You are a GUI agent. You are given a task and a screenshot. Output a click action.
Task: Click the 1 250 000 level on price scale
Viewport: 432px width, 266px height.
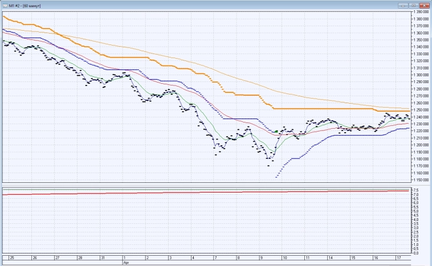(421, 110)
